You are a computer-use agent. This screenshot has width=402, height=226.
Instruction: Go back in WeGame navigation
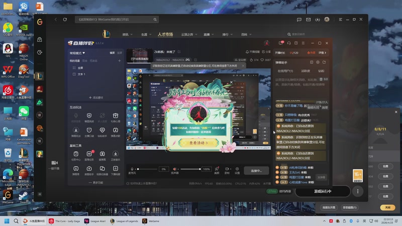click(56, 20)
